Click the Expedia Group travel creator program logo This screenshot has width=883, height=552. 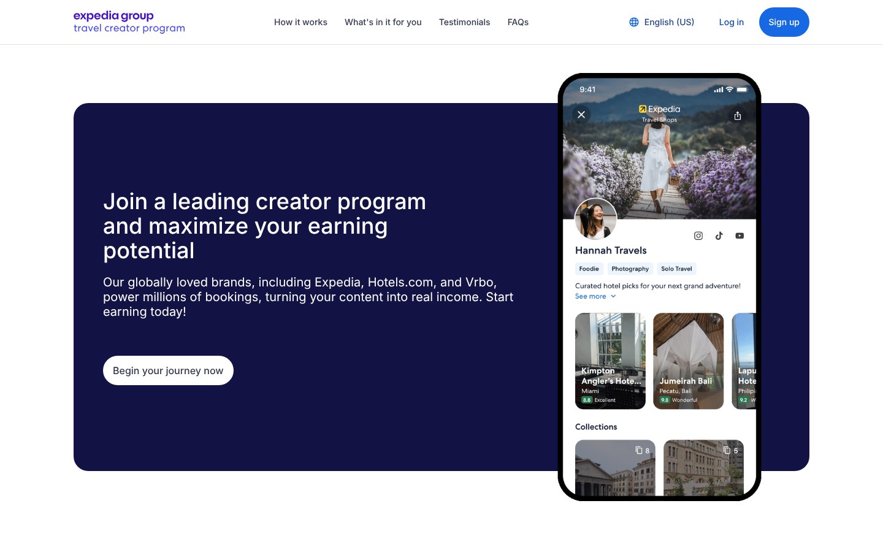pyautogui.click(x=129, y=22)
